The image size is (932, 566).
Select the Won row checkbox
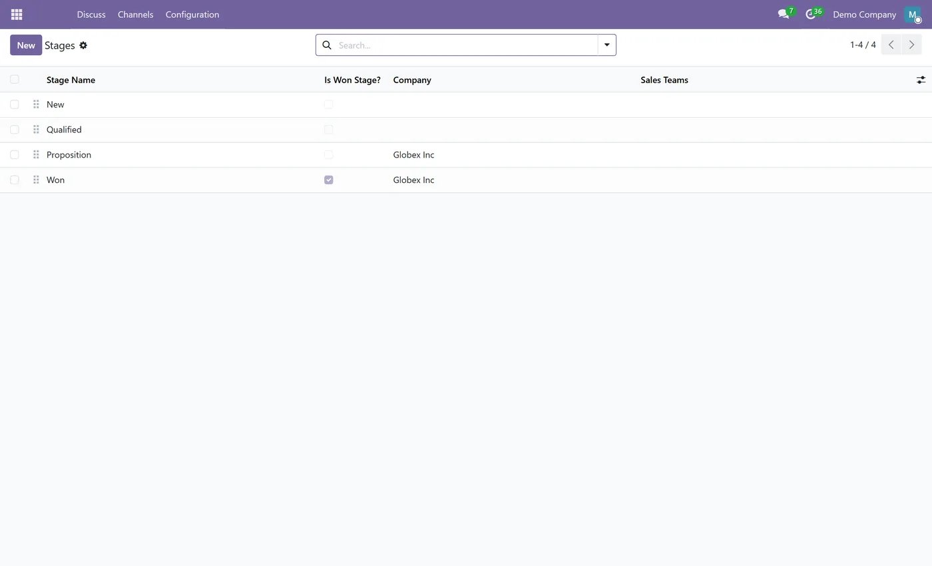tap(15, 180)
